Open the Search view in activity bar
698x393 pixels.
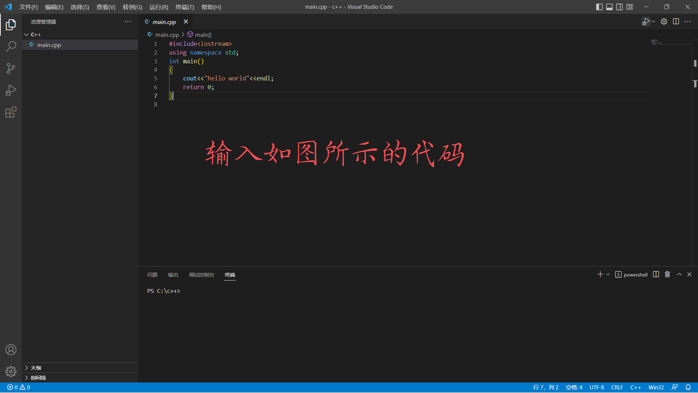click(11, 47)
